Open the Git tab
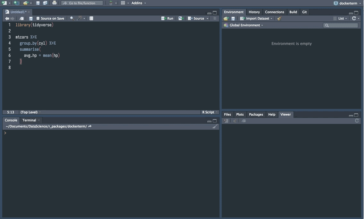The width and height of the screenshot is (364, 219). click(304, 12)
